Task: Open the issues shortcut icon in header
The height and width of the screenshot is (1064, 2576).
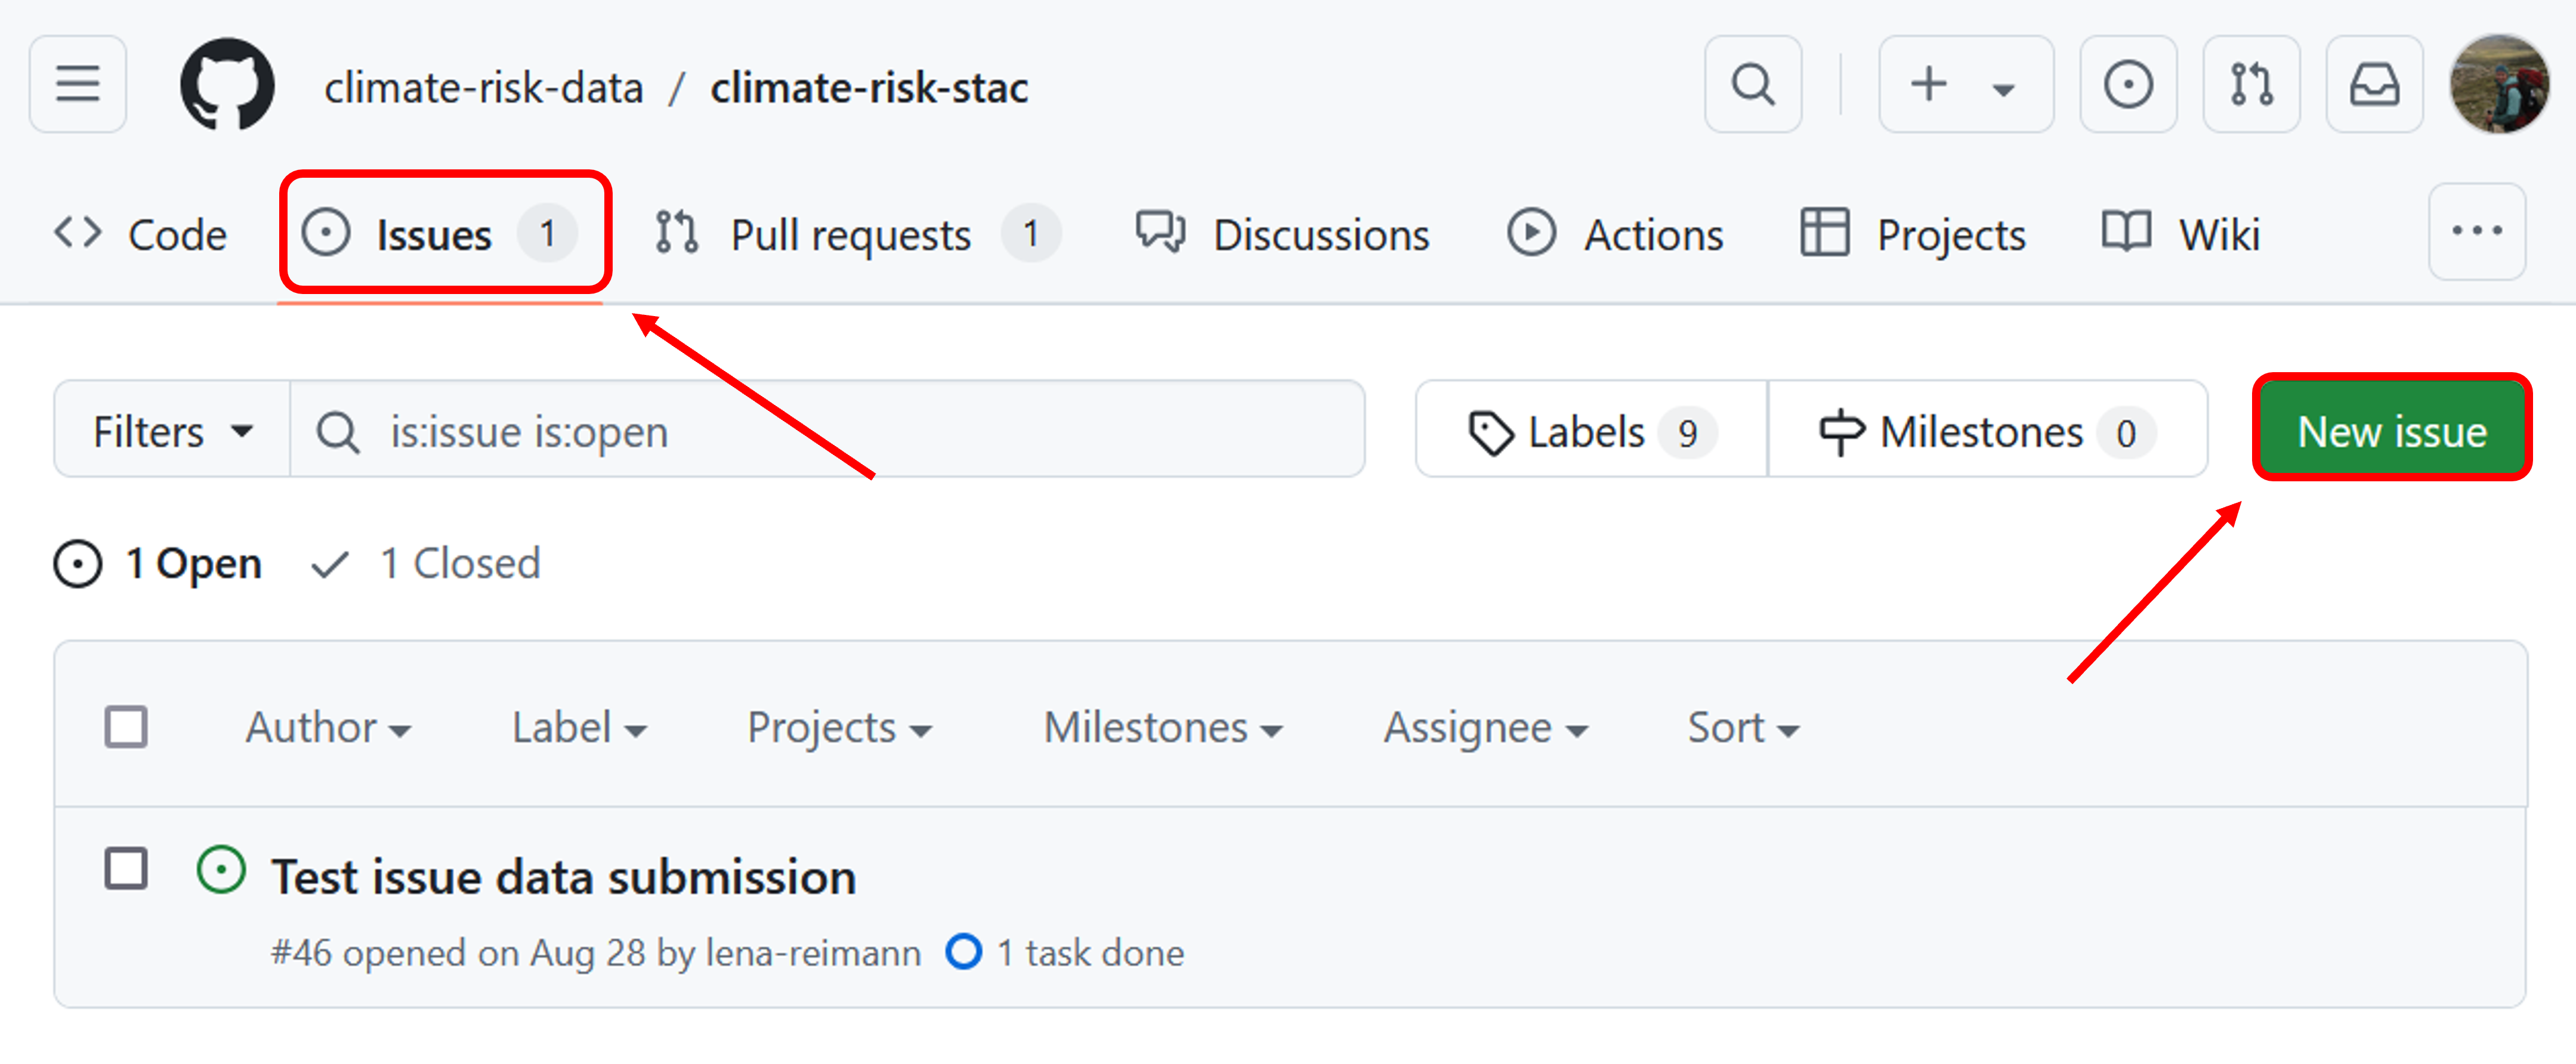Action: (2128, 84)
